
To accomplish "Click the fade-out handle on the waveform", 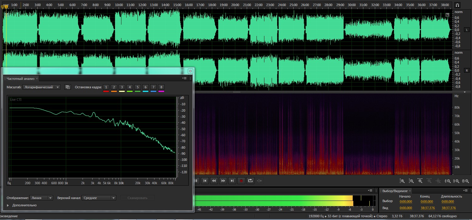I will pos(447,15).
